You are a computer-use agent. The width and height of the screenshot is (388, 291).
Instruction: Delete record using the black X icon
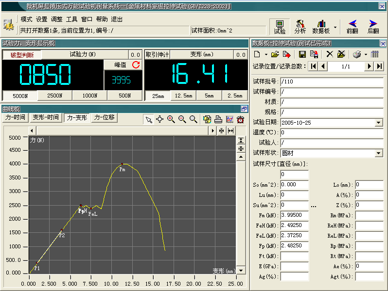tap(330, 54)
